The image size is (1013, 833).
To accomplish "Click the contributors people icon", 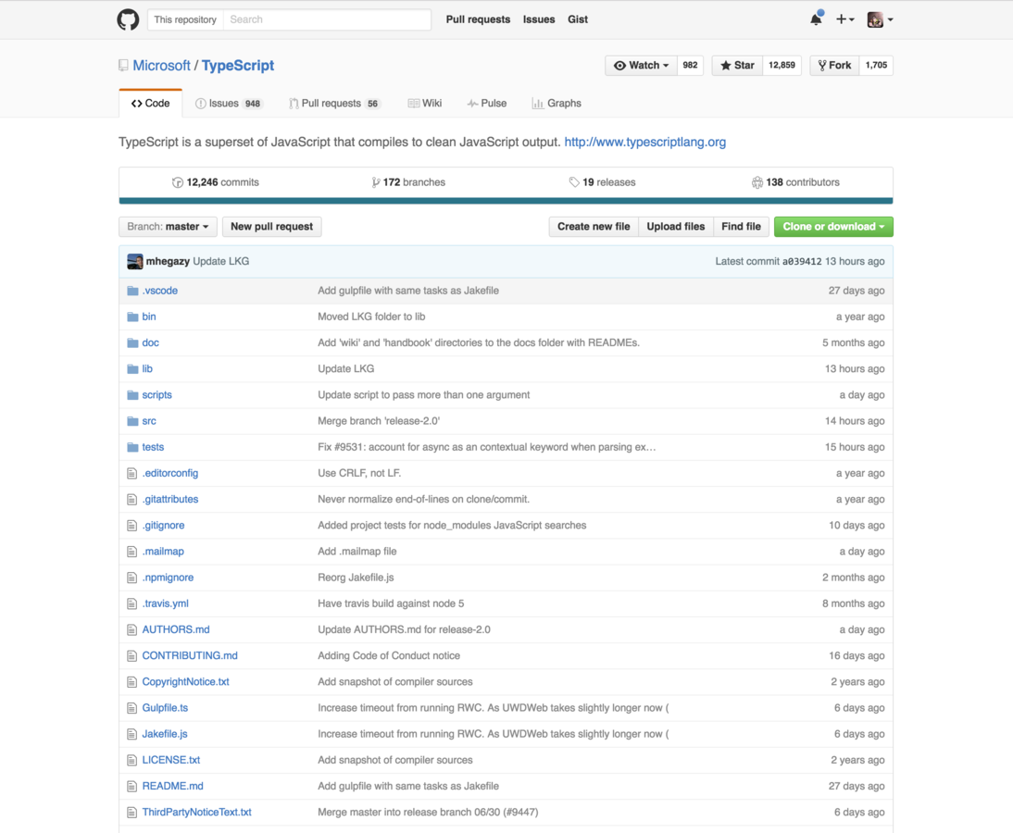I will point(757,182).
